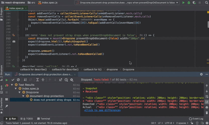Open the 4: Run tool tab
The width and height of the screenshot is (209, 125).
pyautogui.click(x=11, y=118)
